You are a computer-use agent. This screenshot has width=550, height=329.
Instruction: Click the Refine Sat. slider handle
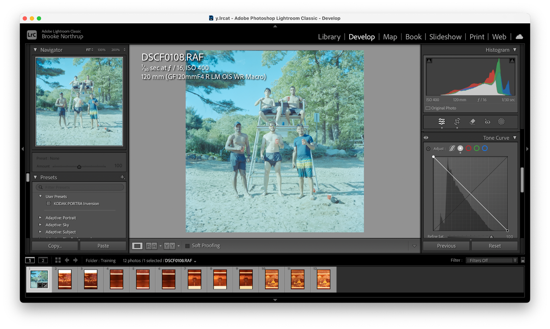491,237
